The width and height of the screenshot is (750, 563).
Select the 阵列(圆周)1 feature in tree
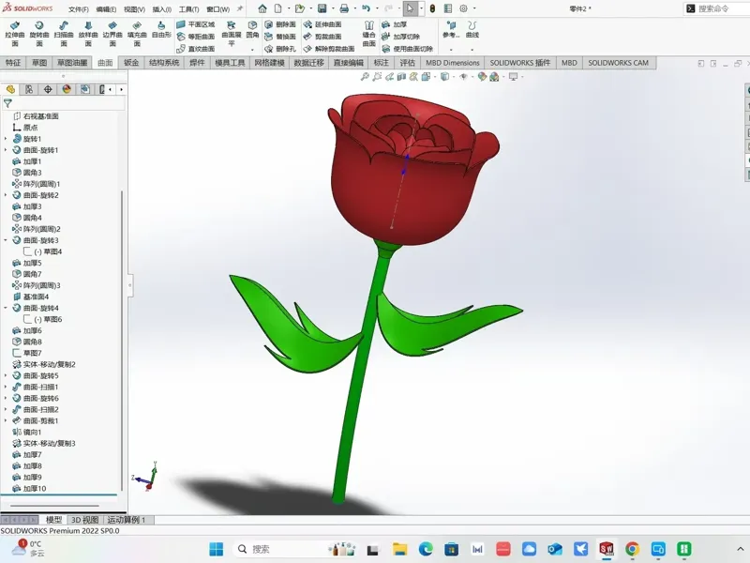click(37, 184)
